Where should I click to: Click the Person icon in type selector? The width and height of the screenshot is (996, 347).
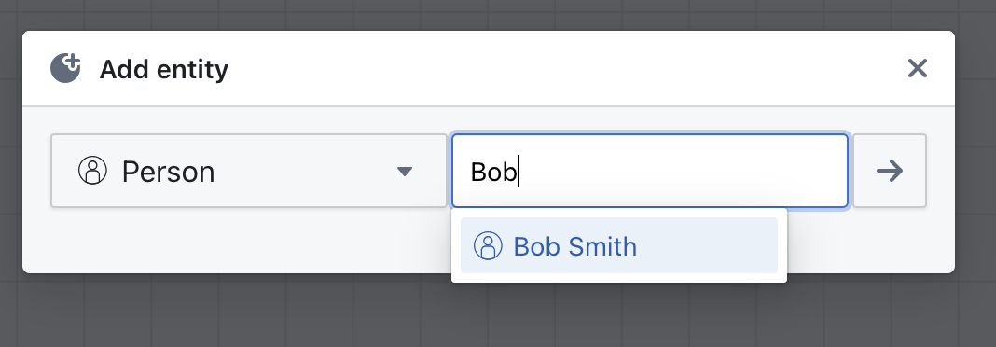tap(92, 171)
